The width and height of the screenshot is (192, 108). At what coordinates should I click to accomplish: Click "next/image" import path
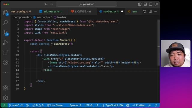tap(60, 29)
